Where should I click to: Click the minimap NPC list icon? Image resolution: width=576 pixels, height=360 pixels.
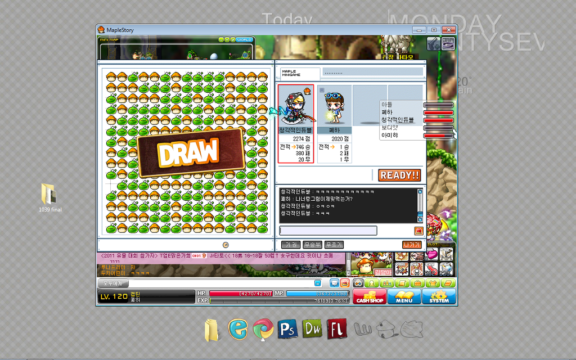[232, 40]
